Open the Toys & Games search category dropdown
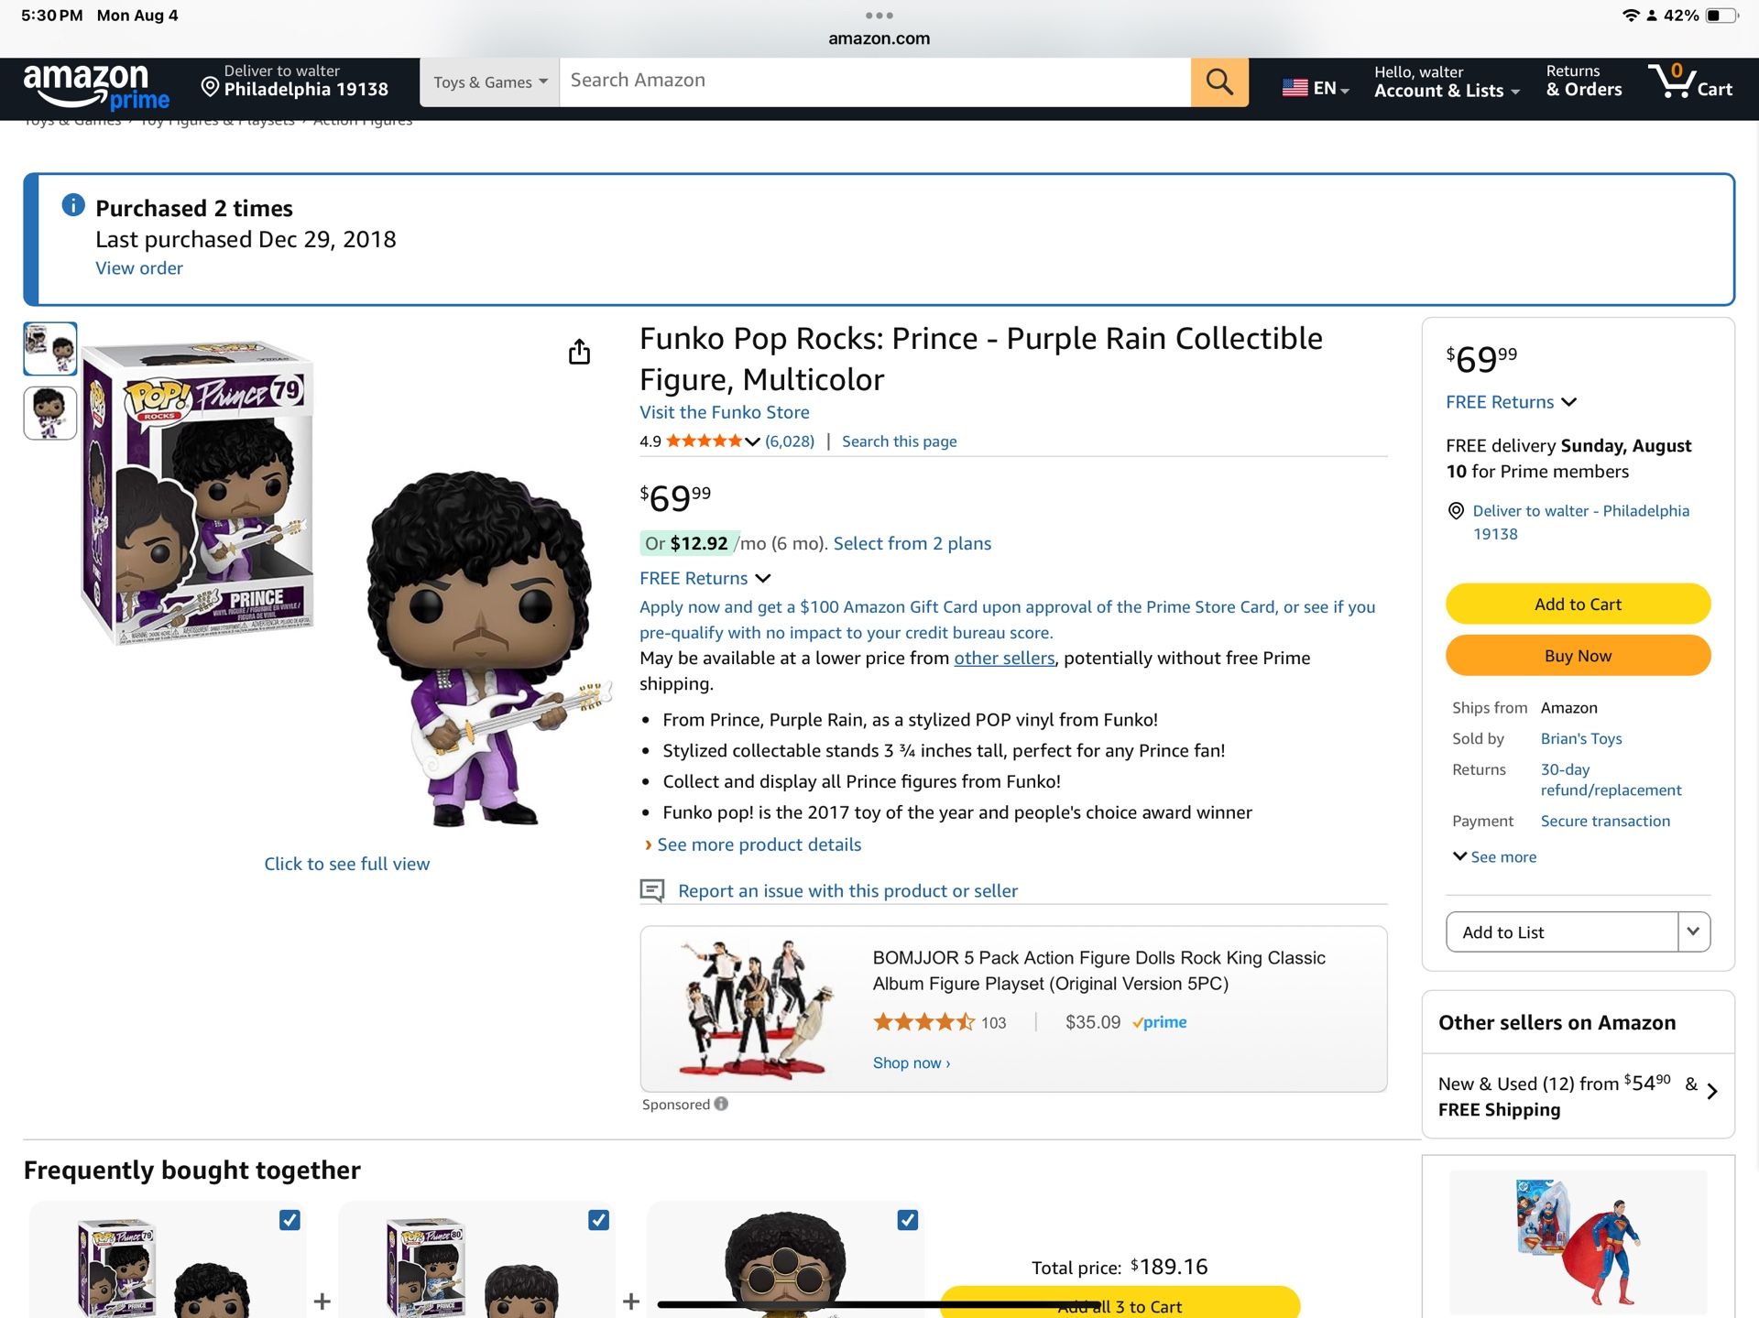This screenshot has height=1318, width=1759. click(489, 82)
